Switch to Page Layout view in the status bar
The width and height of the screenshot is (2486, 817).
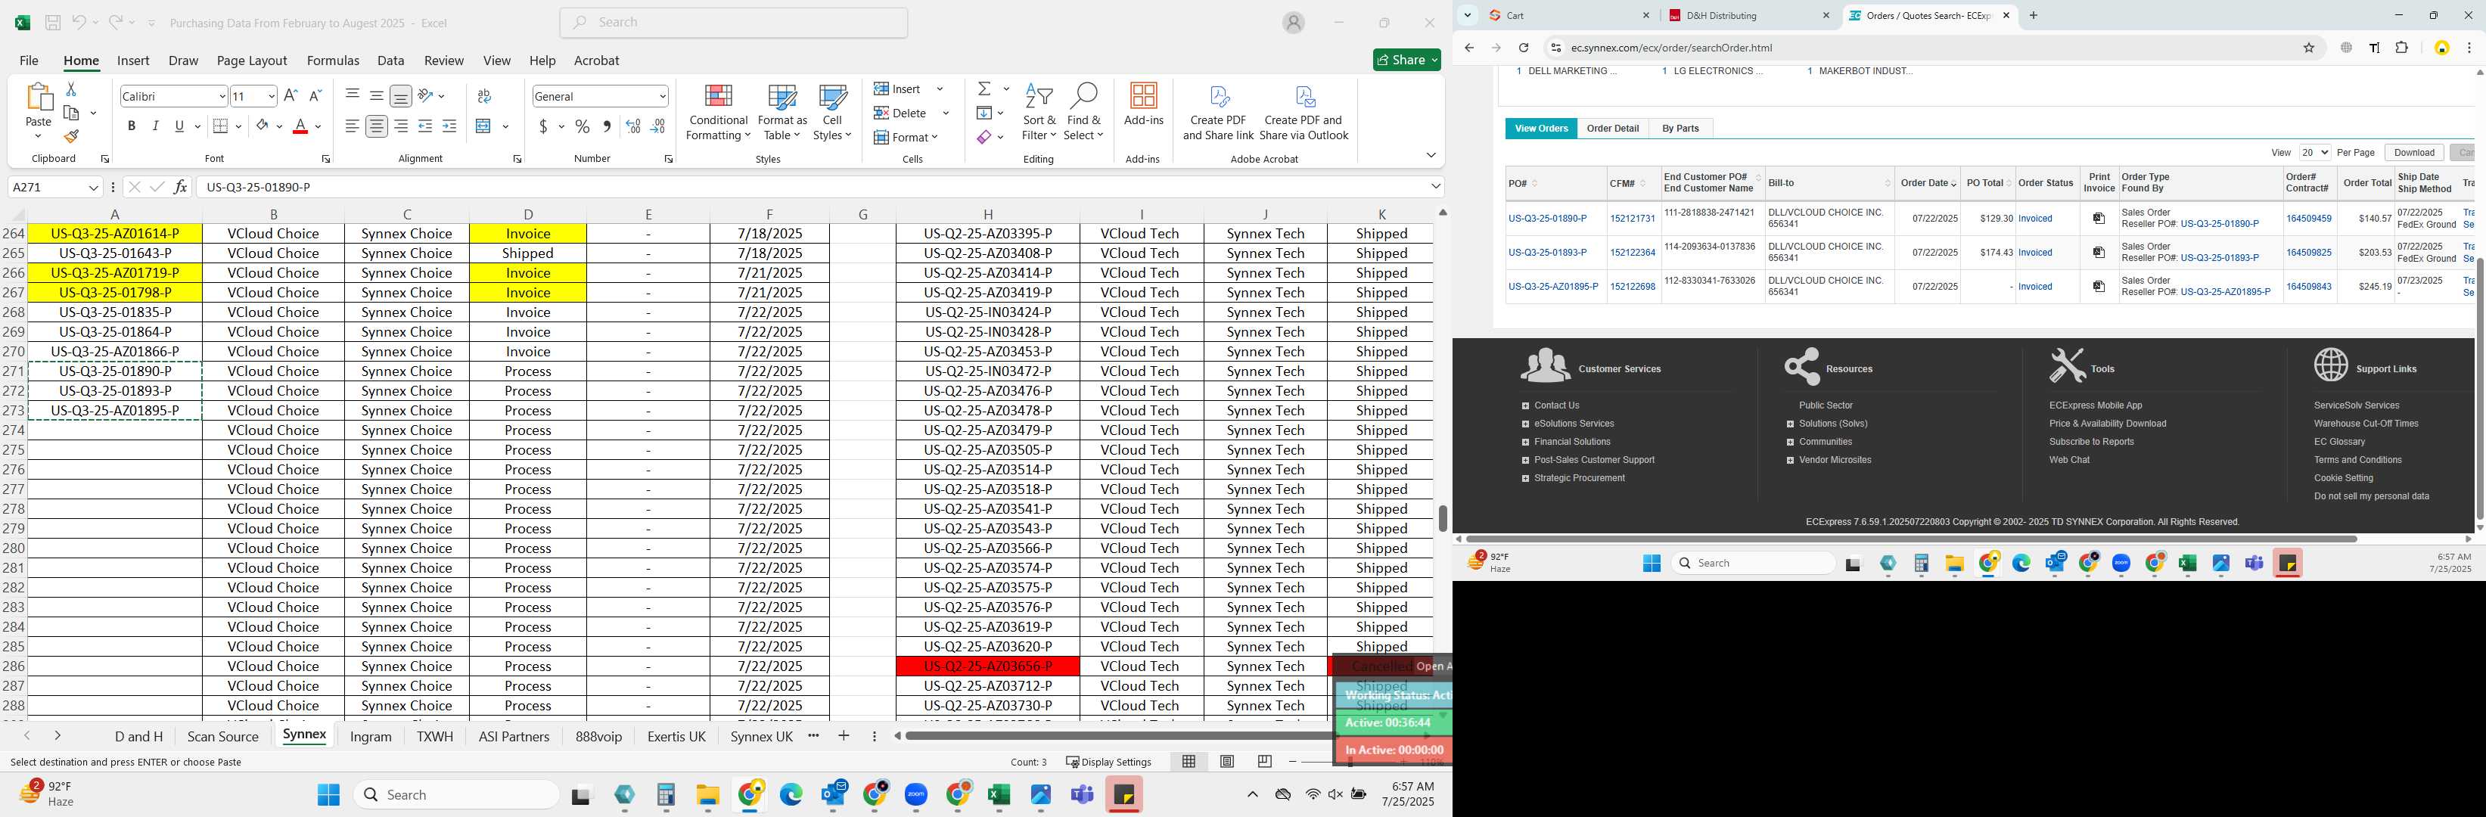click(x=1226, y=761)
